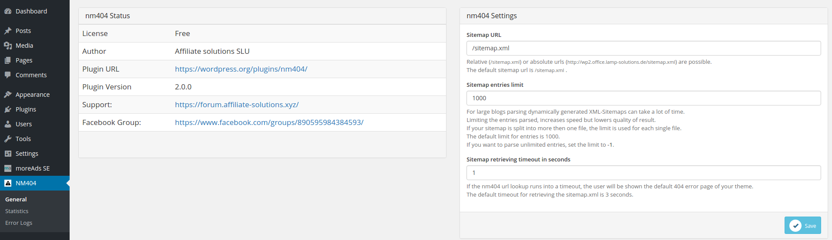This screenshot has width=832, height=240.
Task: Open the Dashboard menu
Action: 35,11
